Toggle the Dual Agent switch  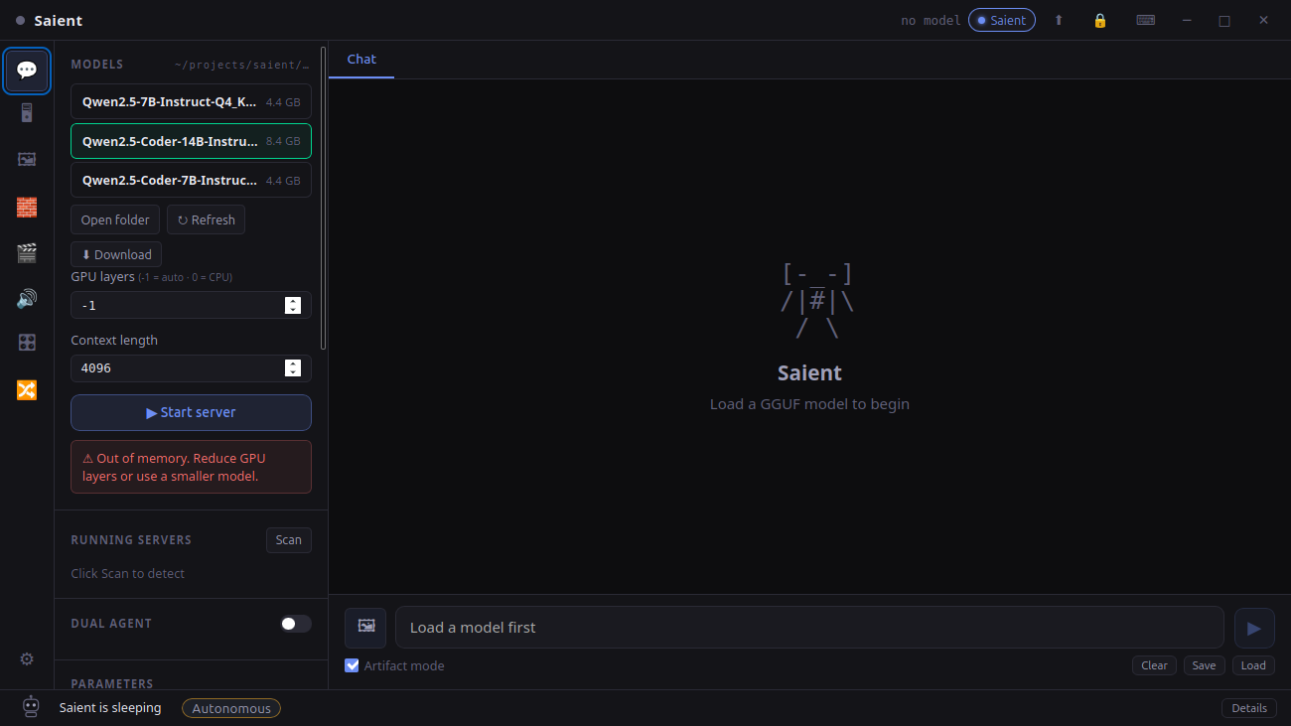pos(295,624)
